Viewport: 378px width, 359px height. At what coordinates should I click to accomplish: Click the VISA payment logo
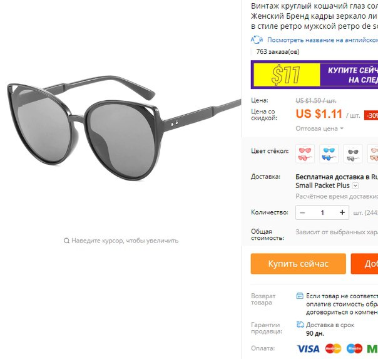[x=308, y=348]
